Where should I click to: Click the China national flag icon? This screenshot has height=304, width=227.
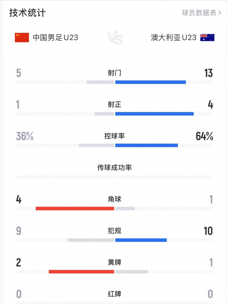point(22,38)
